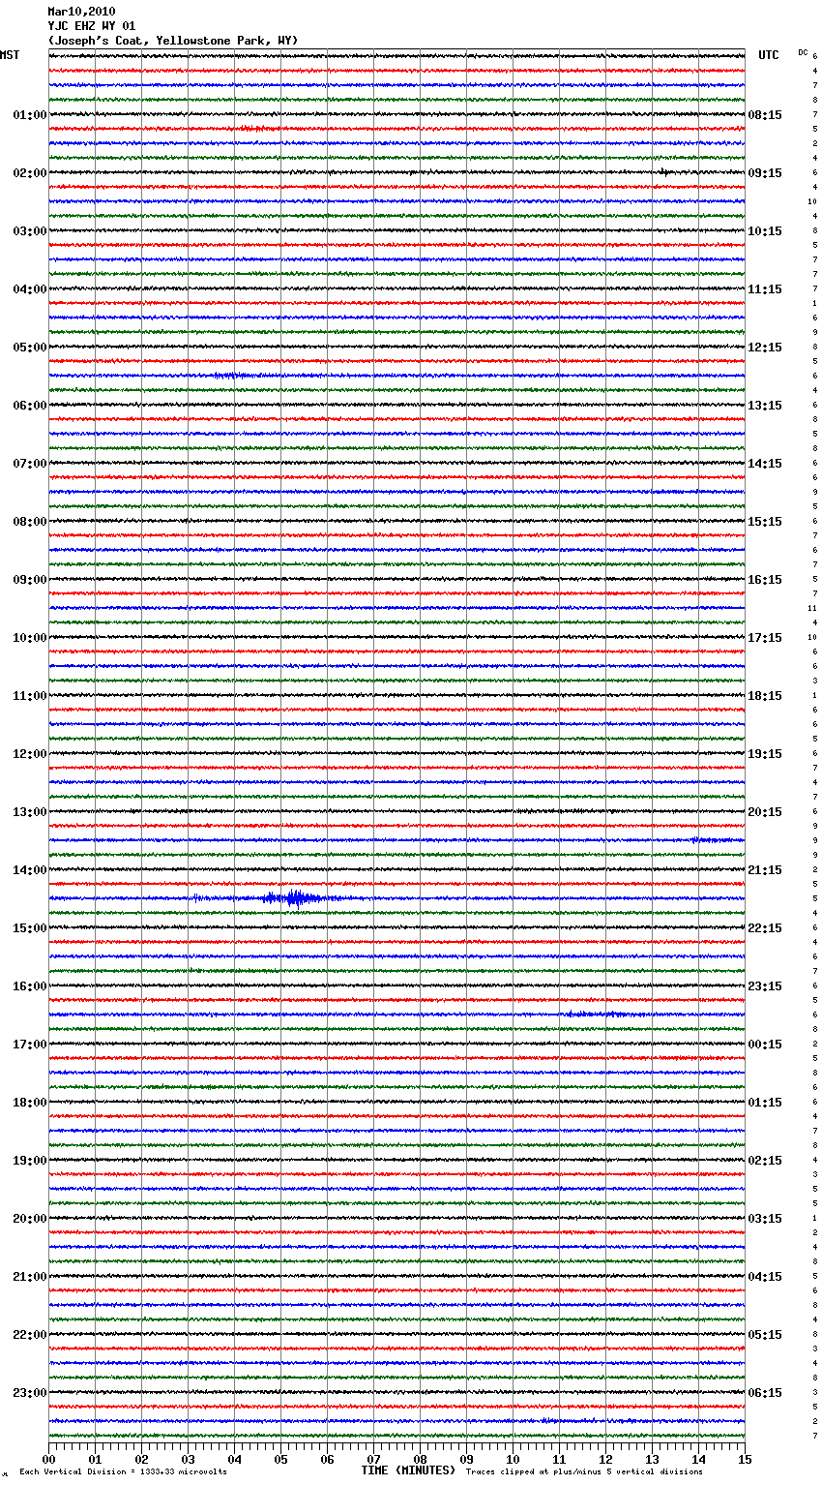
Task: Click the Joseph's Coat, Yellowstone Park location title
Action: [x=173, y=41]
